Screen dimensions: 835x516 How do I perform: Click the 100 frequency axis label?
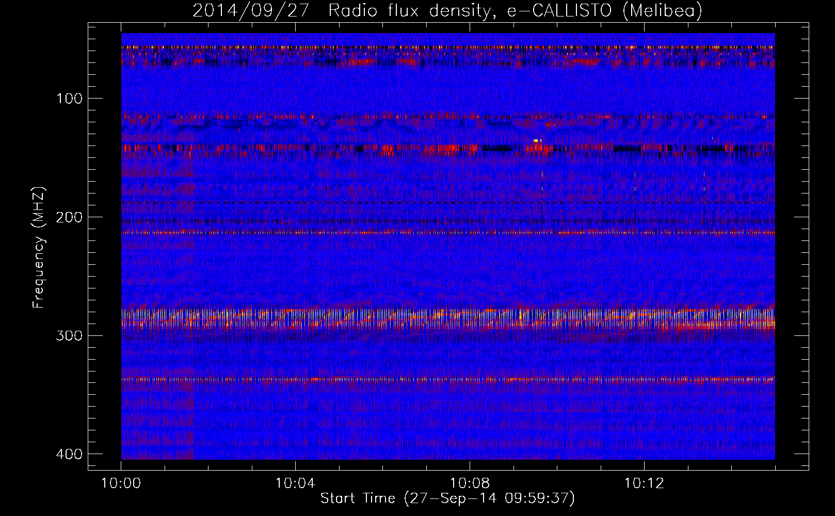click(x=69, y=99)
